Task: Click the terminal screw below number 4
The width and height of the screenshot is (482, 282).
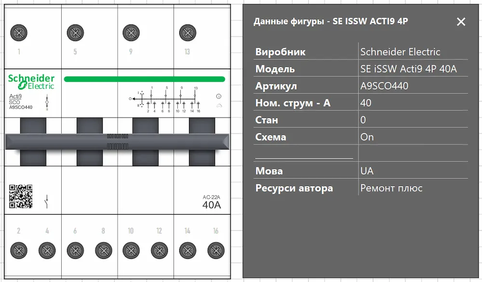Action: (47, 250)
